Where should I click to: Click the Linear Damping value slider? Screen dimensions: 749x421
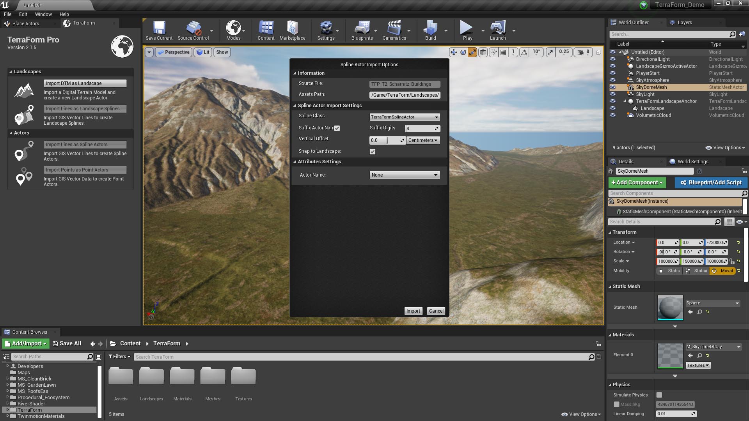pyautogui.click(x=676, y=414)
